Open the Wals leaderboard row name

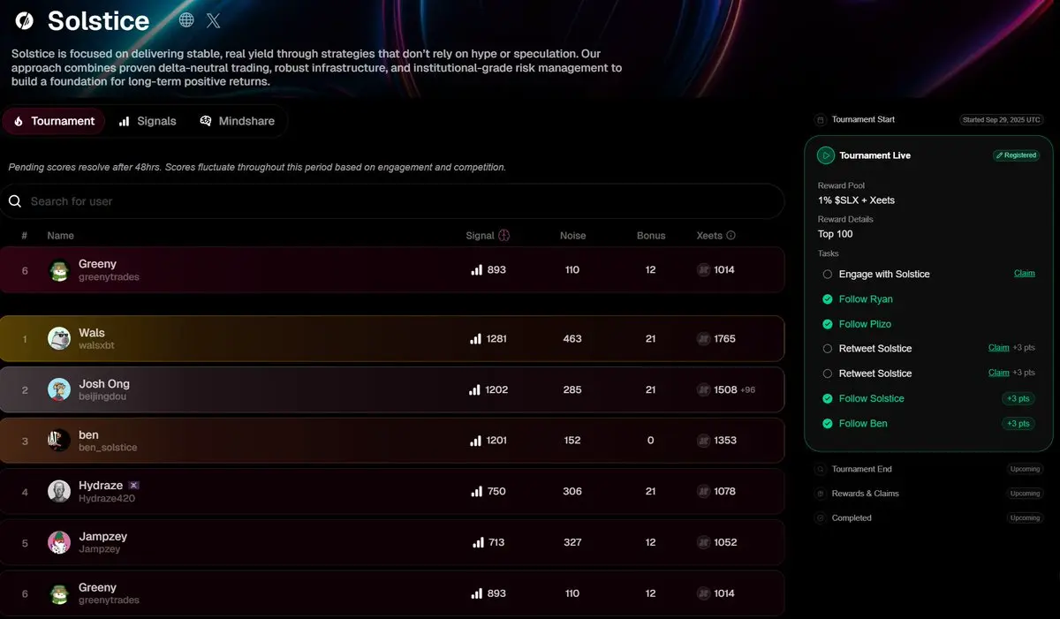coord(92,333)
